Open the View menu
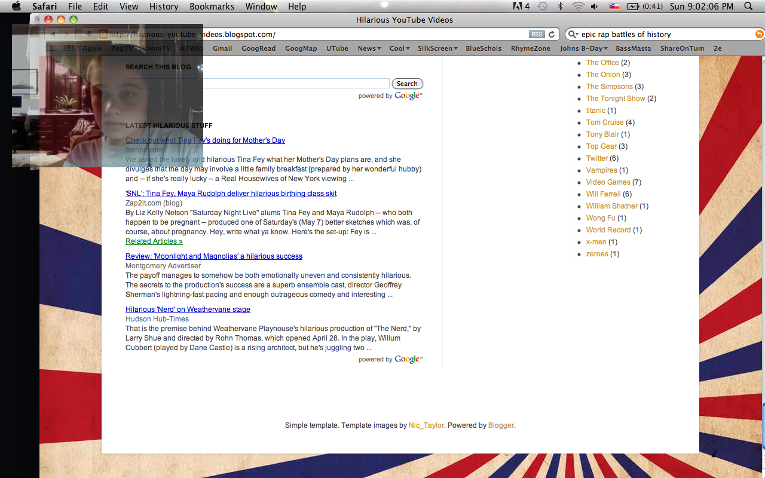The width and height of the screenshot is (765, 478). (129, 7)
